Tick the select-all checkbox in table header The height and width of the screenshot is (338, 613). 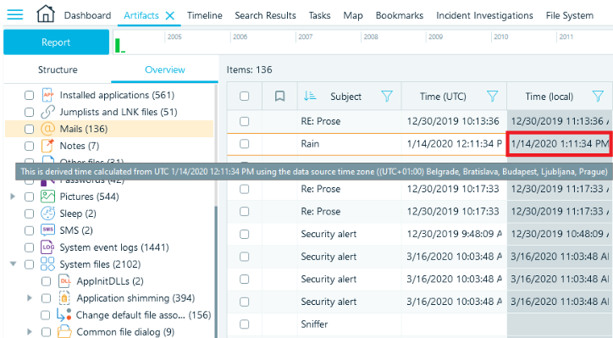[x=245, y=97]
